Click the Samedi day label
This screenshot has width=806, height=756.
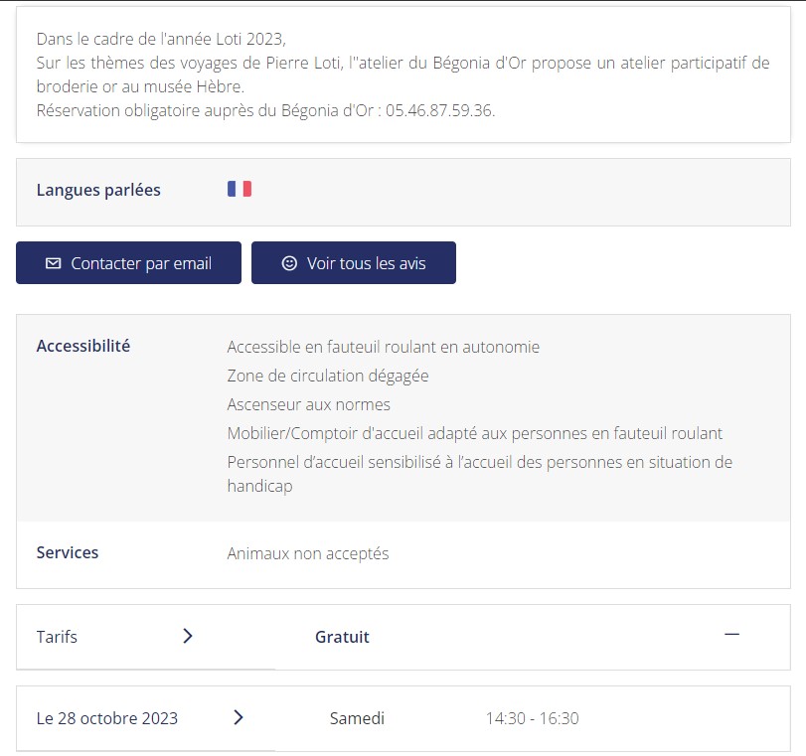tap(357, 718)
